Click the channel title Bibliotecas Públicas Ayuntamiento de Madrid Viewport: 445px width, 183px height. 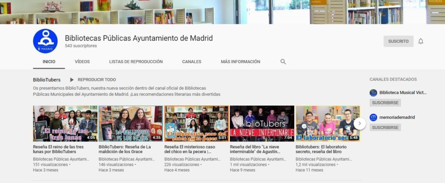coord(139,38)
